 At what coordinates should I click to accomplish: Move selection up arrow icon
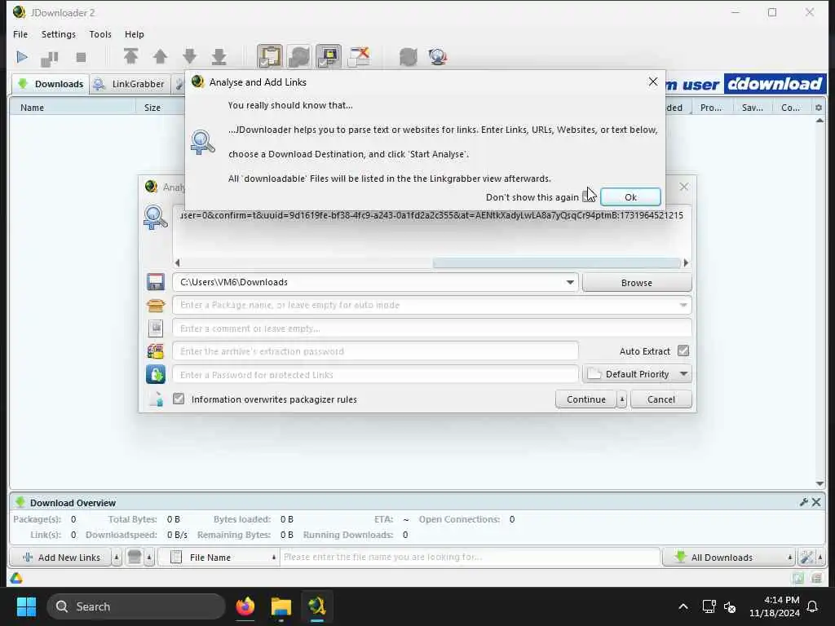coord(160,56)
